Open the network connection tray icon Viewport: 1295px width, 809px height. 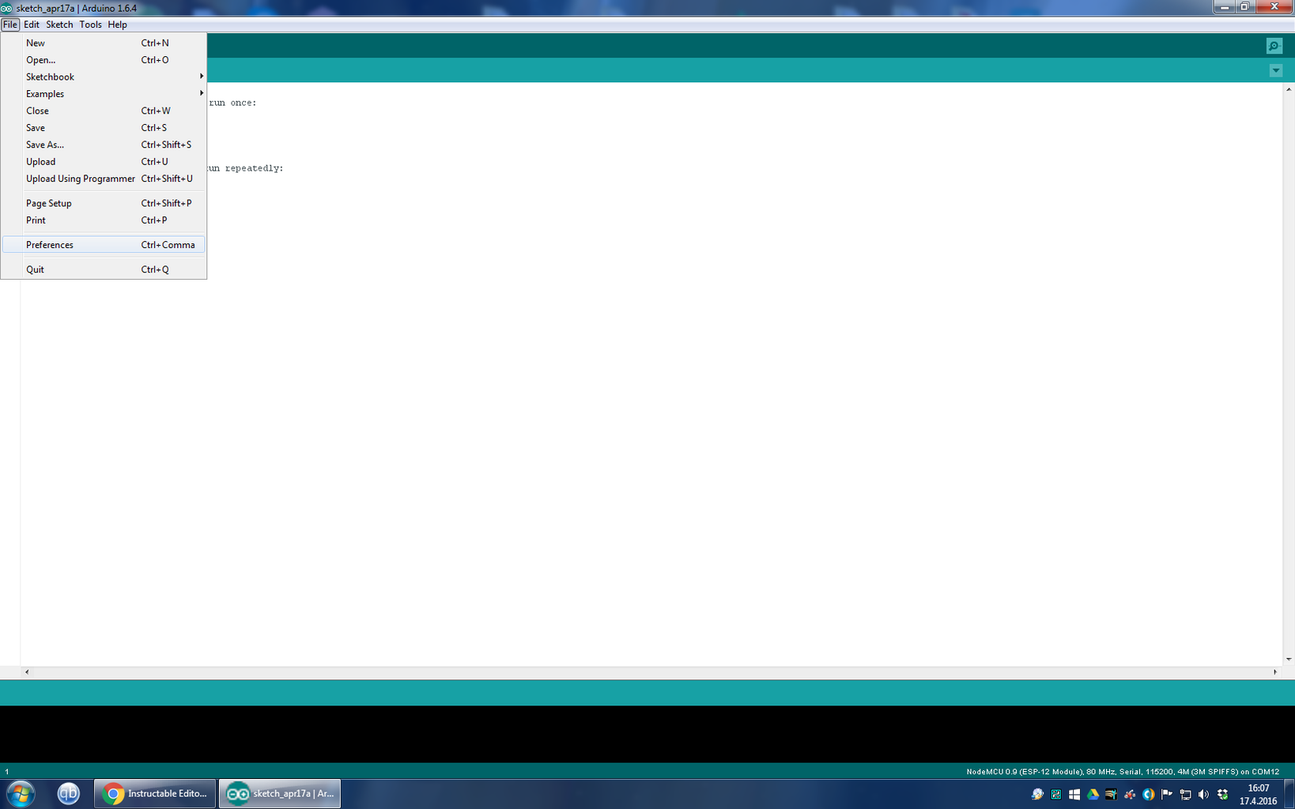click(1185, 794)
